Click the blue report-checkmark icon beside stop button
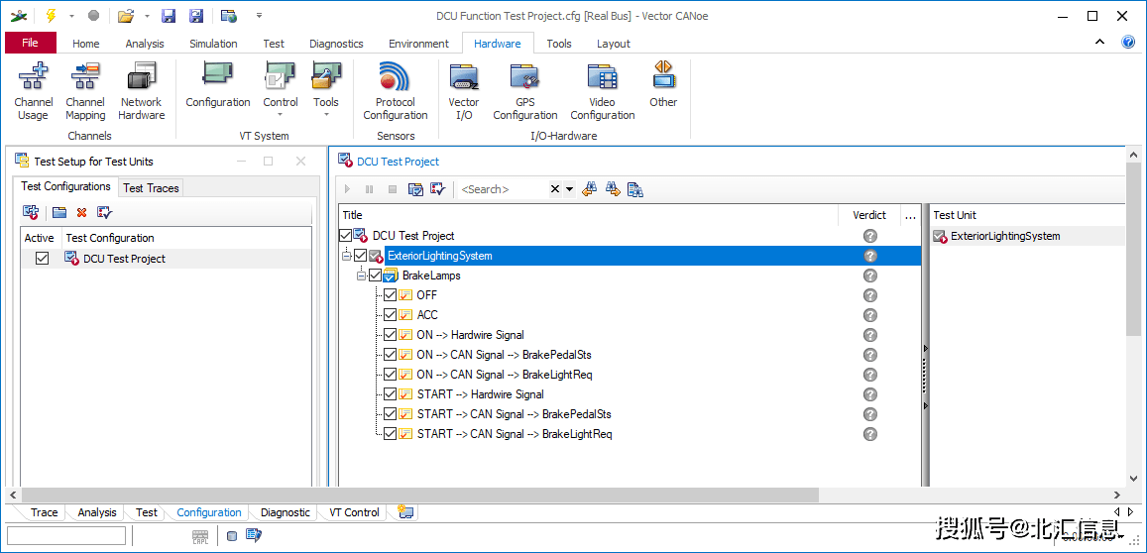The height and width of the screenshot is (553, 1147). [x=415, y=189]
